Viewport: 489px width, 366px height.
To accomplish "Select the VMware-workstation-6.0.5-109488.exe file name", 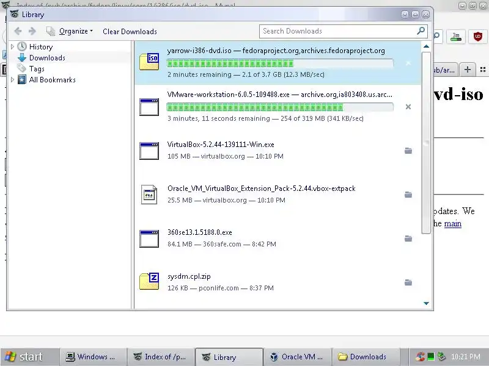I will [x=228, y=95].
